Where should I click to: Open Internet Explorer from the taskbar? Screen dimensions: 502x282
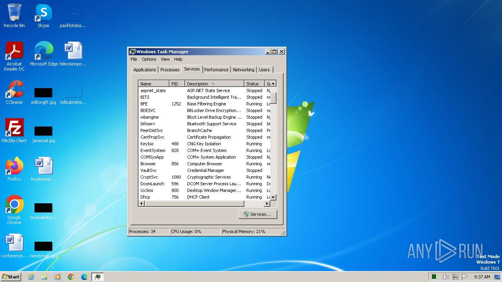point(31,277)
